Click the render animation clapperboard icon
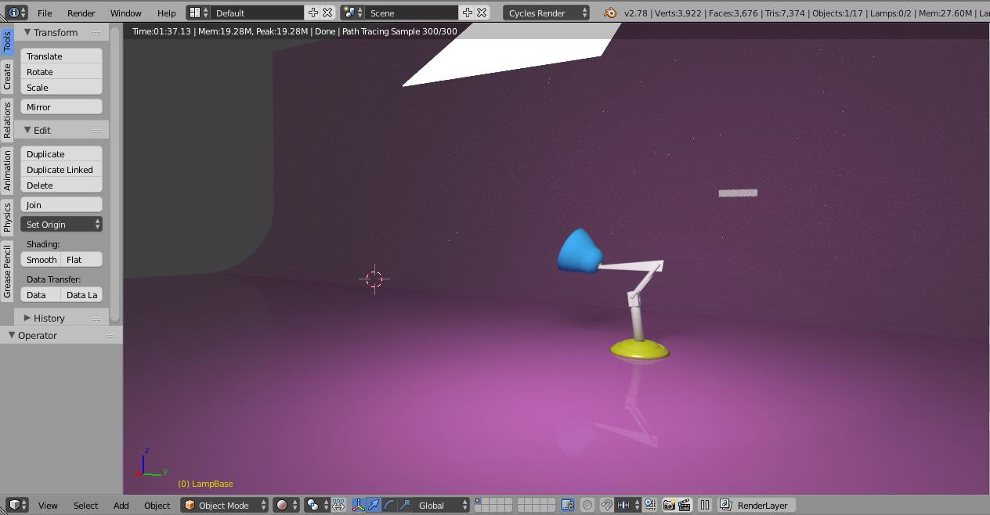The height and width of the screenshot is (515, 990). pyautogui.click(x=685, y=505)
